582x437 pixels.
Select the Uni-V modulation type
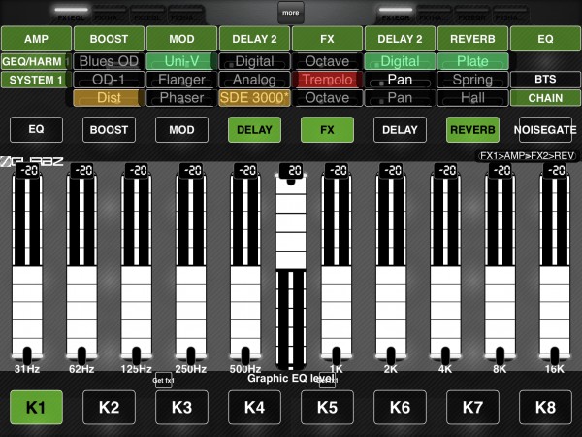click(182, 61)
